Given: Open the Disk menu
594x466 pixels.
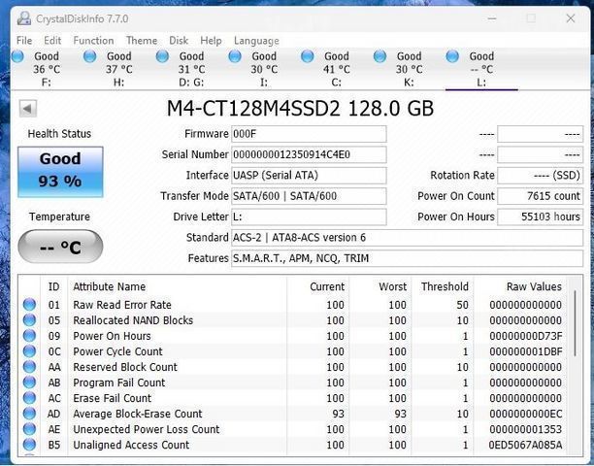Looking at the screenshot, I should 179,40.
